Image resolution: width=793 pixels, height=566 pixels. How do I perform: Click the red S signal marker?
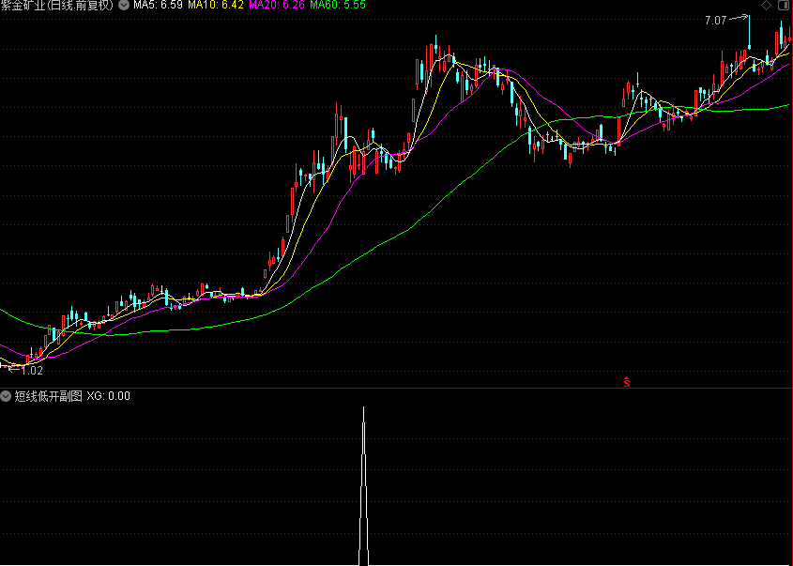point(627,382)
